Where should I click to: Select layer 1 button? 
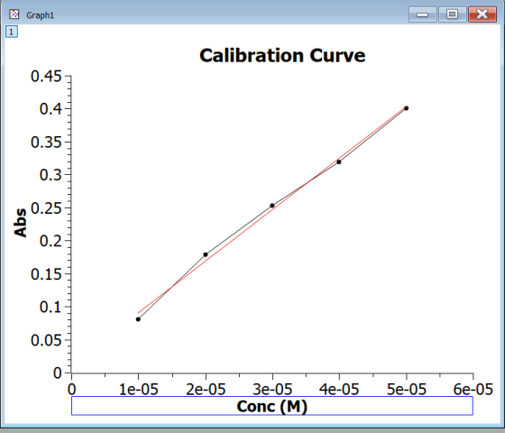click(12, 32)
